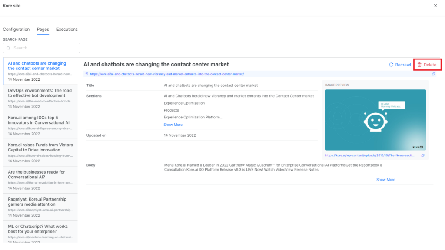
Task: Expand Sections by clicking Show More
Action: (x=172, y=125)
